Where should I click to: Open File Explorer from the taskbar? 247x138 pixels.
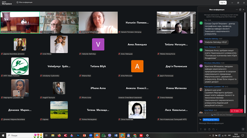(53, 135)
